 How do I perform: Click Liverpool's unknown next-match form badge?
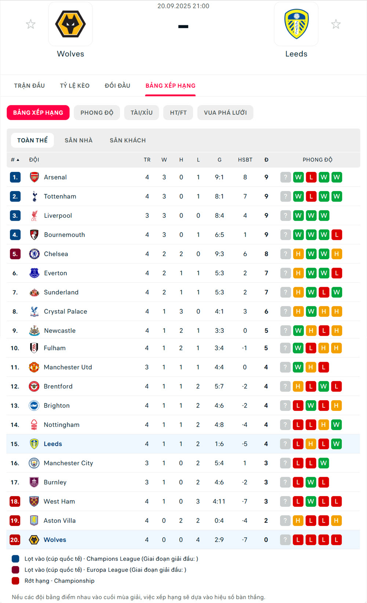click(286, 216)
